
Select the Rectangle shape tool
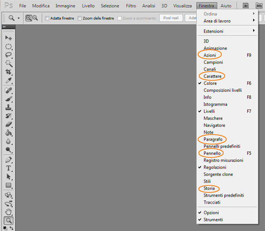click(8, 185)
